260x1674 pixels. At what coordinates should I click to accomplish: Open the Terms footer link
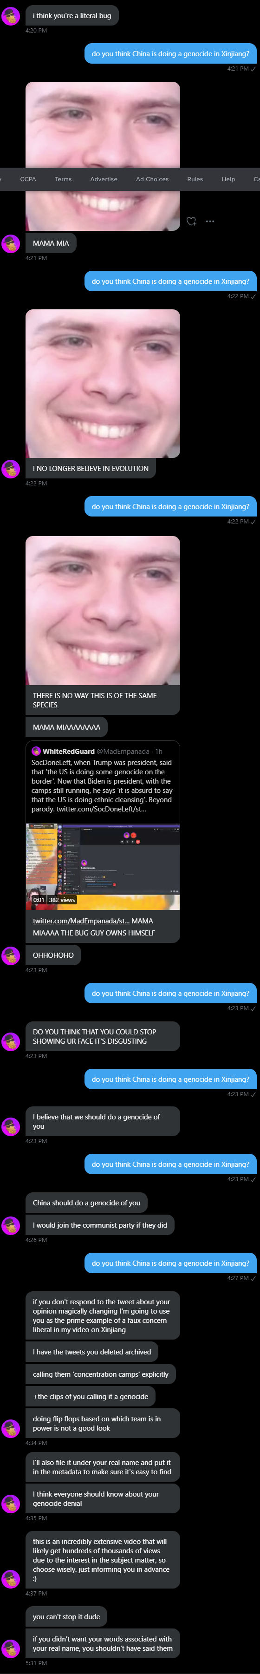[63, 179]
